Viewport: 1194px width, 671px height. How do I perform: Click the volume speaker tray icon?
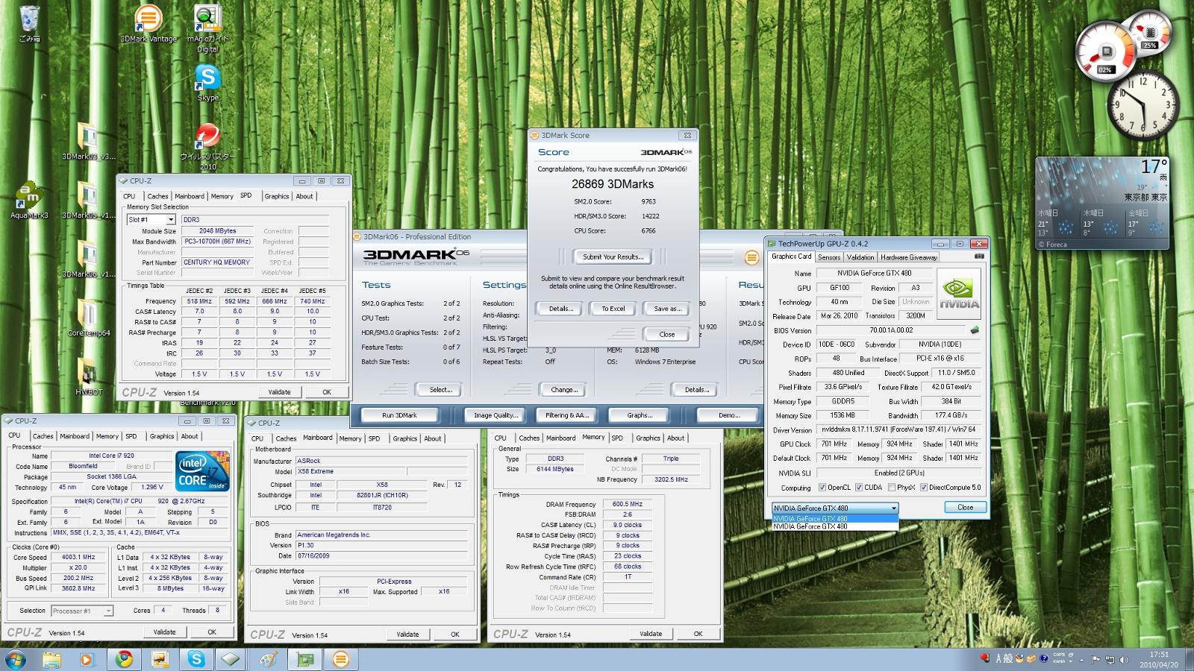tap(1123, 660)
